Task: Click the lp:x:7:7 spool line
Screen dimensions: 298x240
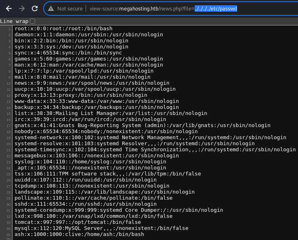Action: click(84, 71)
